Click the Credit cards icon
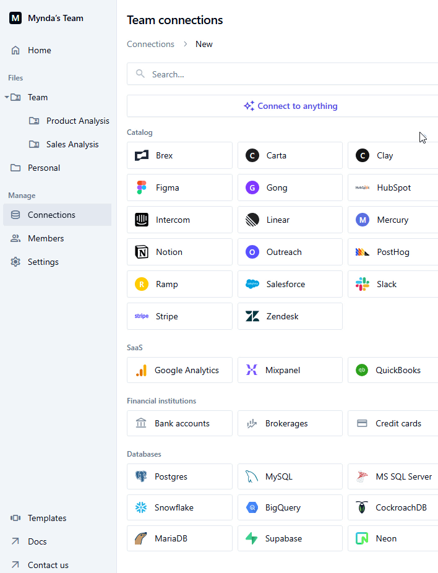Viewport: 438px width, 573px height. click(362, 423)
